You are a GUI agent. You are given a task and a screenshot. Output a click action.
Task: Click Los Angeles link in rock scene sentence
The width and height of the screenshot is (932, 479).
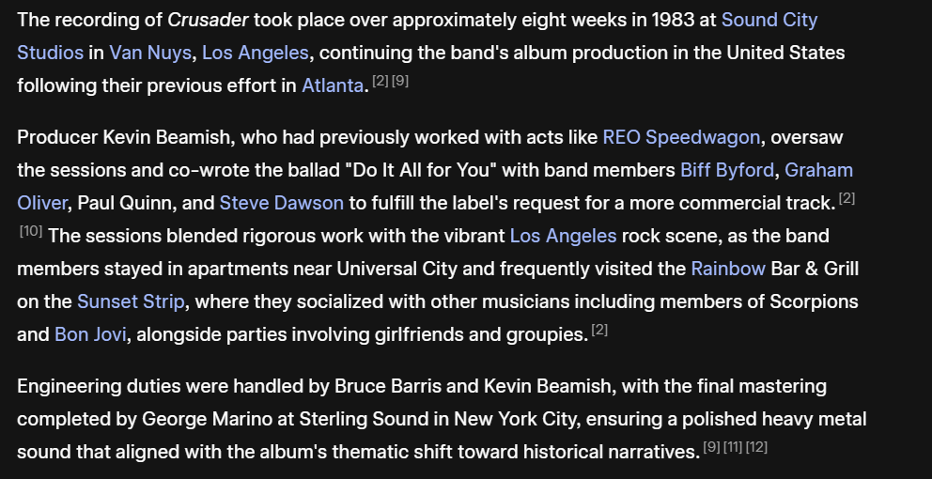click(563, 236)
